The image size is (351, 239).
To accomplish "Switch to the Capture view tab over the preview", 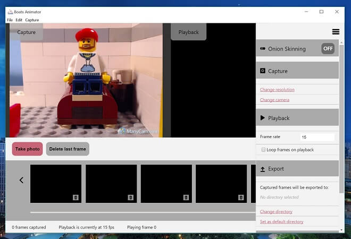I will tap(26, 32).
